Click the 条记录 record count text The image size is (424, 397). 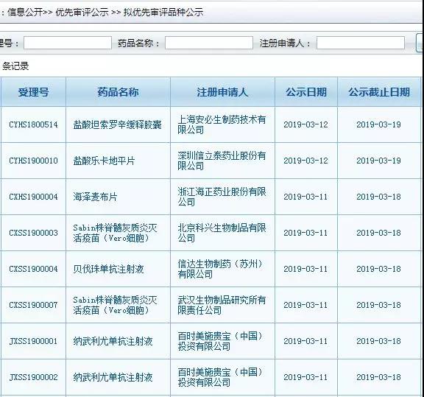pos(15,66)
